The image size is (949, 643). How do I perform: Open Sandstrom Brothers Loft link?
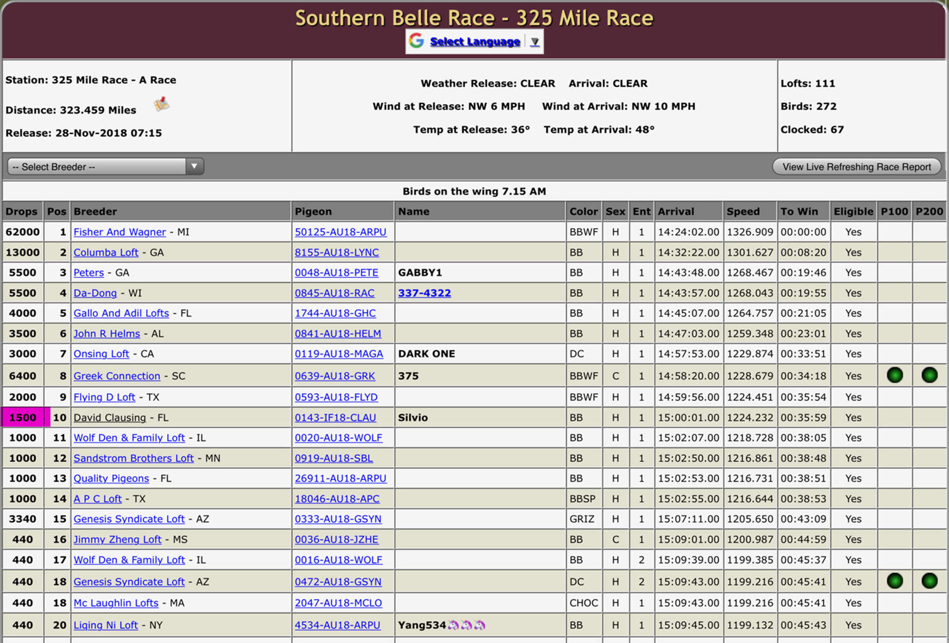(133, 458)
